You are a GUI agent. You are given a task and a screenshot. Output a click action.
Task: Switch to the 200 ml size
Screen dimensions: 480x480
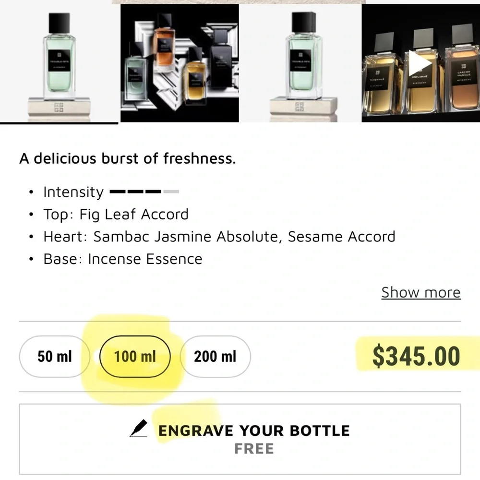(215, 356)
